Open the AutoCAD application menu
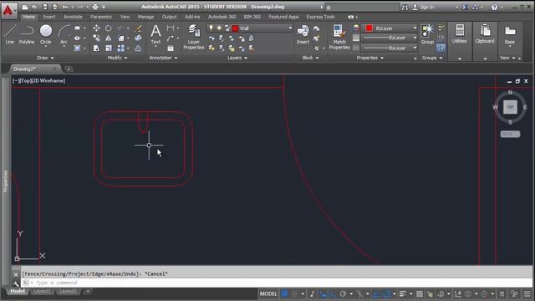The width and height of the screenshot is (535, 301). tap(8, 10)
